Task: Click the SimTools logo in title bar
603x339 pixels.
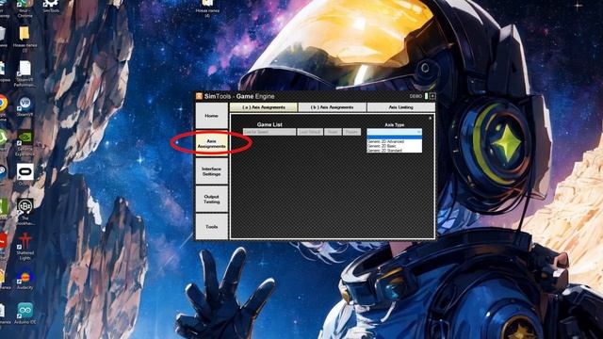Action: click(199, 96)
